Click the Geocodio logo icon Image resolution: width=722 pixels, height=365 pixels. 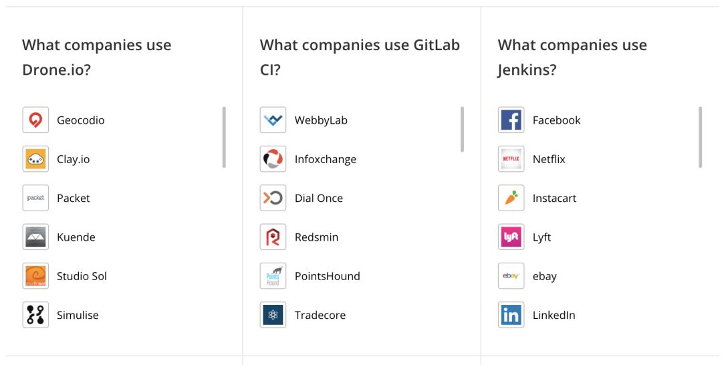pyautogui.click(x=35, y=120)
